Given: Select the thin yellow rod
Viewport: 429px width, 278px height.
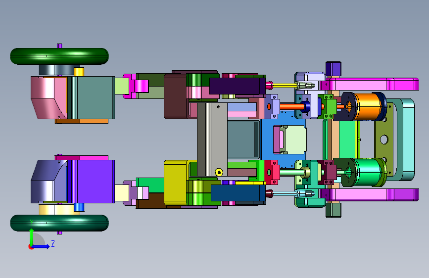Looking at the screenshot, I should pos(284,86).
